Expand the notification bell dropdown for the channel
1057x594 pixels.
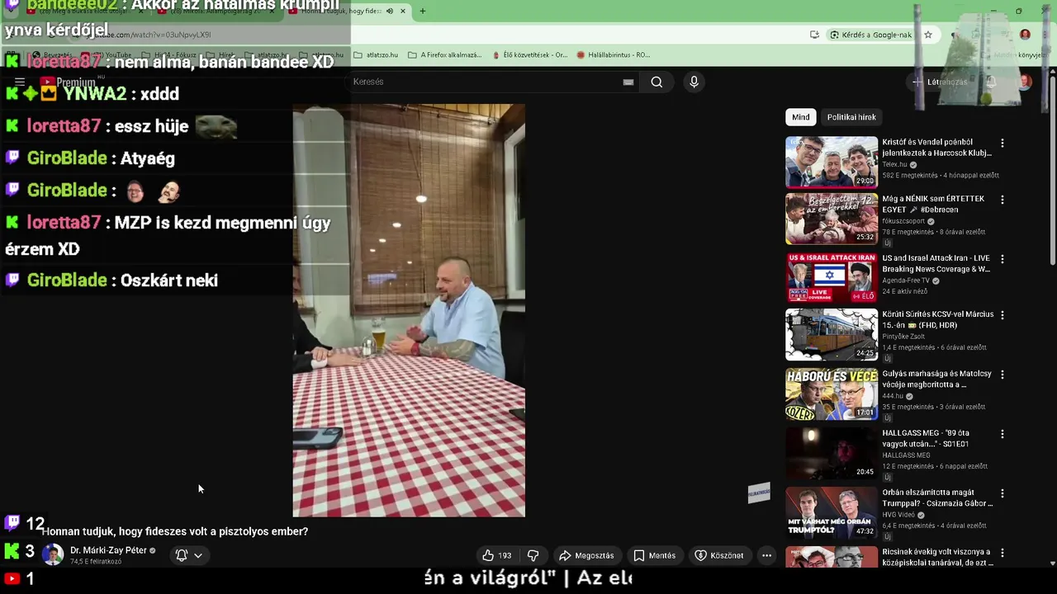(x=189, y=555)
